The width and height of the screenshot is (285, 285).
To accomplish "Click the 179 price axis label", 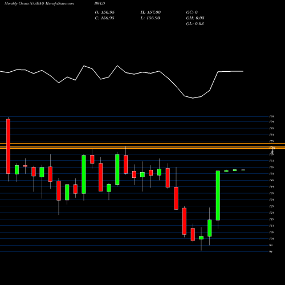I will click(271, 141).
